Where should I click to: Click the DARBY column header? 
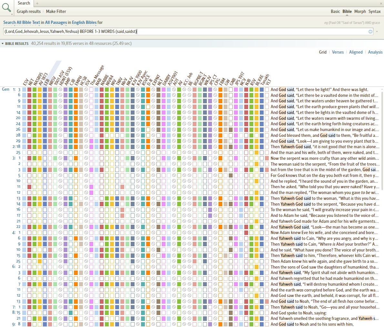pyautogui.click(x=167, y=80)
